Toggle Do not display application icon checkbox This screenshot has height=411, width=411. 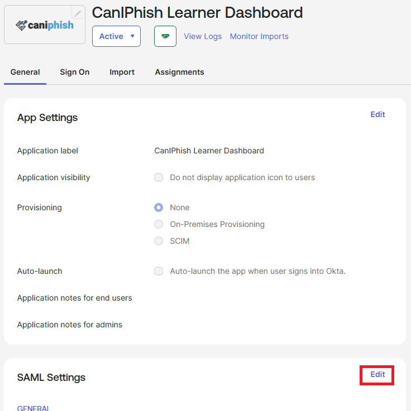point(159,177)
